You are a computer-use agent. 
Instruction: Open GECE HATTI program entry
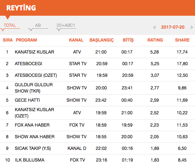tap(27, 100)
